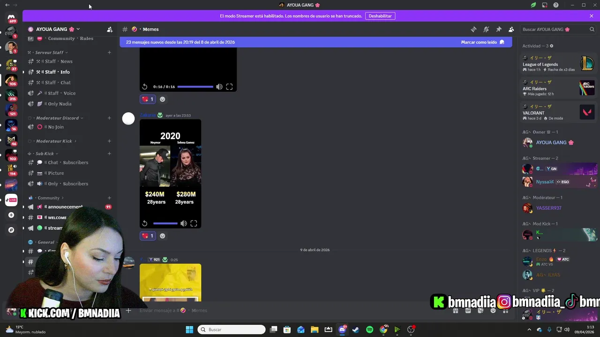Viewport: 600px width, 337px height.
Task: Add reaction smiley under first video
Action: click(x=163, y=99)
